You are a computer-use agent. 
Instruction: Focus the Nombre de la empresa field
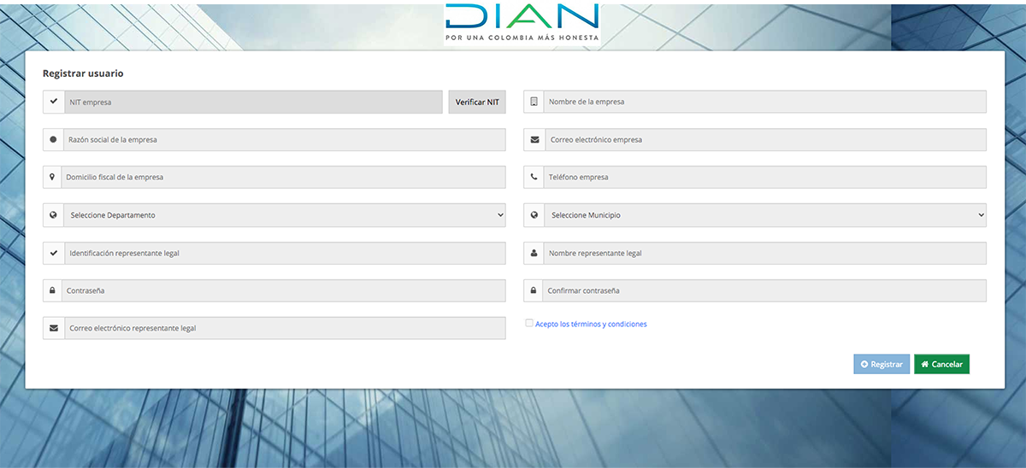click(764, 102)
